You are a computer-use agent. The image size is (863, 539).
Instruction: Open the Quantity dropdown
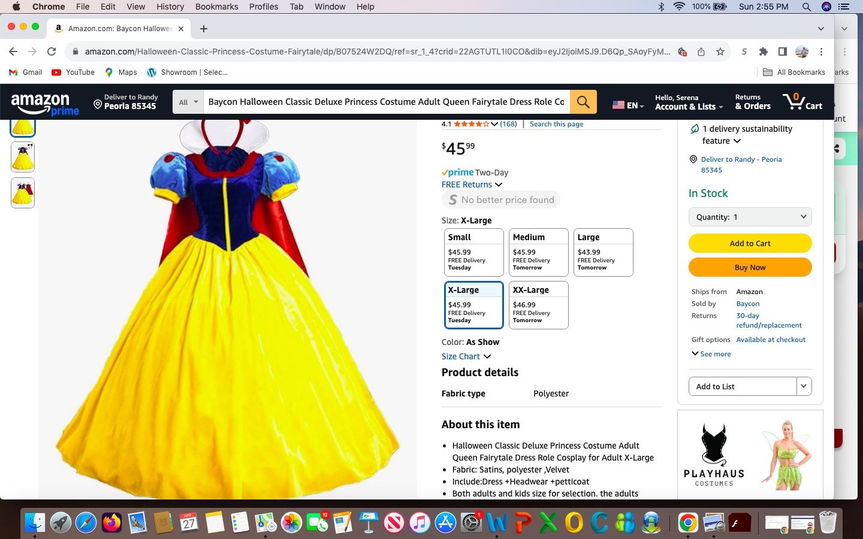pos(750,217)
